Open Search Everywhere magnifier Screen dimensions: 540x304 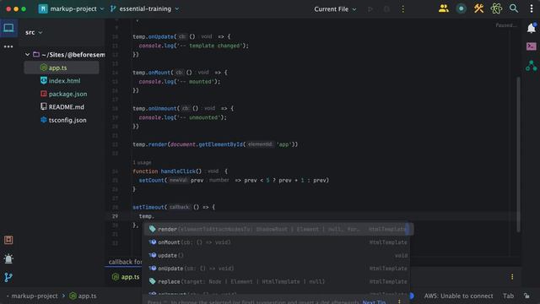pos(514,8)
